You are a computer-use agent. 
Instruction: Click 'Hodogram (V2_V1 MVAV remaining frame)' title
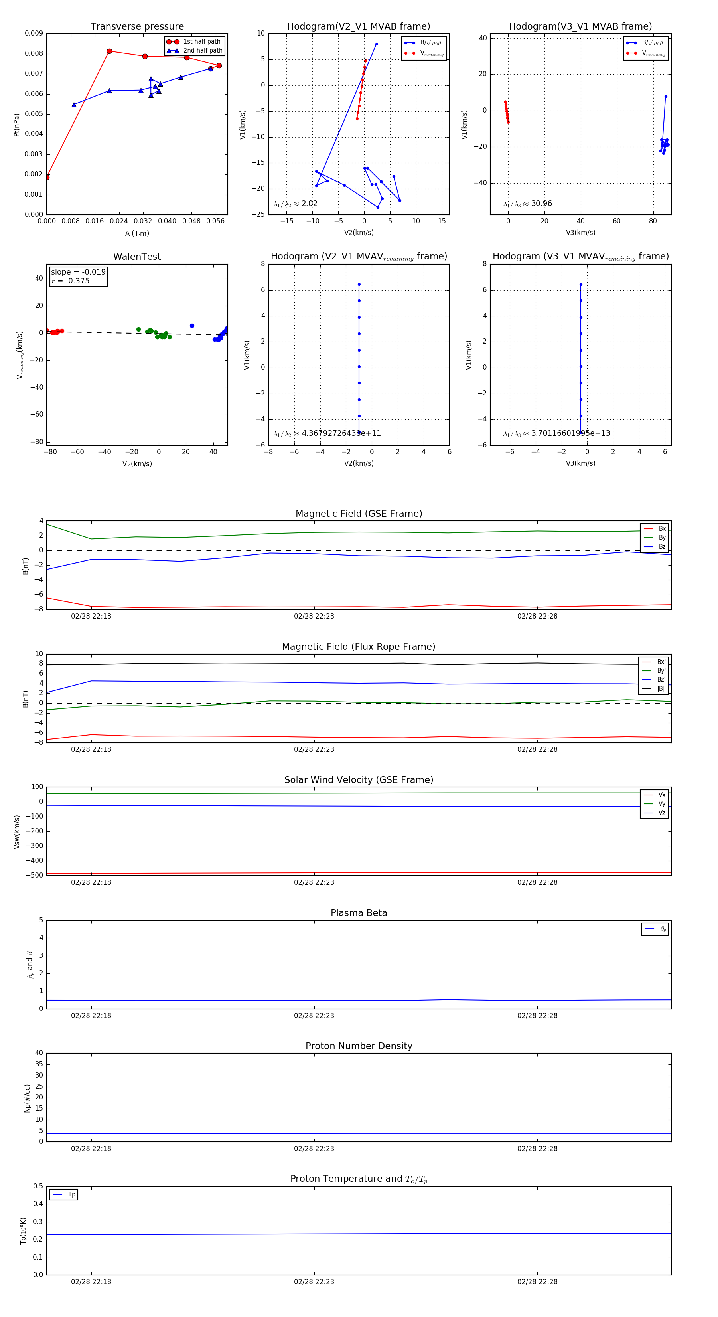[x=359, y=257]
